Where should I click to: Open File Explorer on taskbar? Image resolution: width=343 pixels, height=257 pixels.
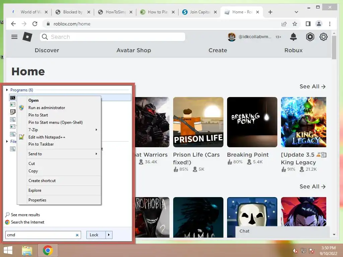(x=27, y=250)
